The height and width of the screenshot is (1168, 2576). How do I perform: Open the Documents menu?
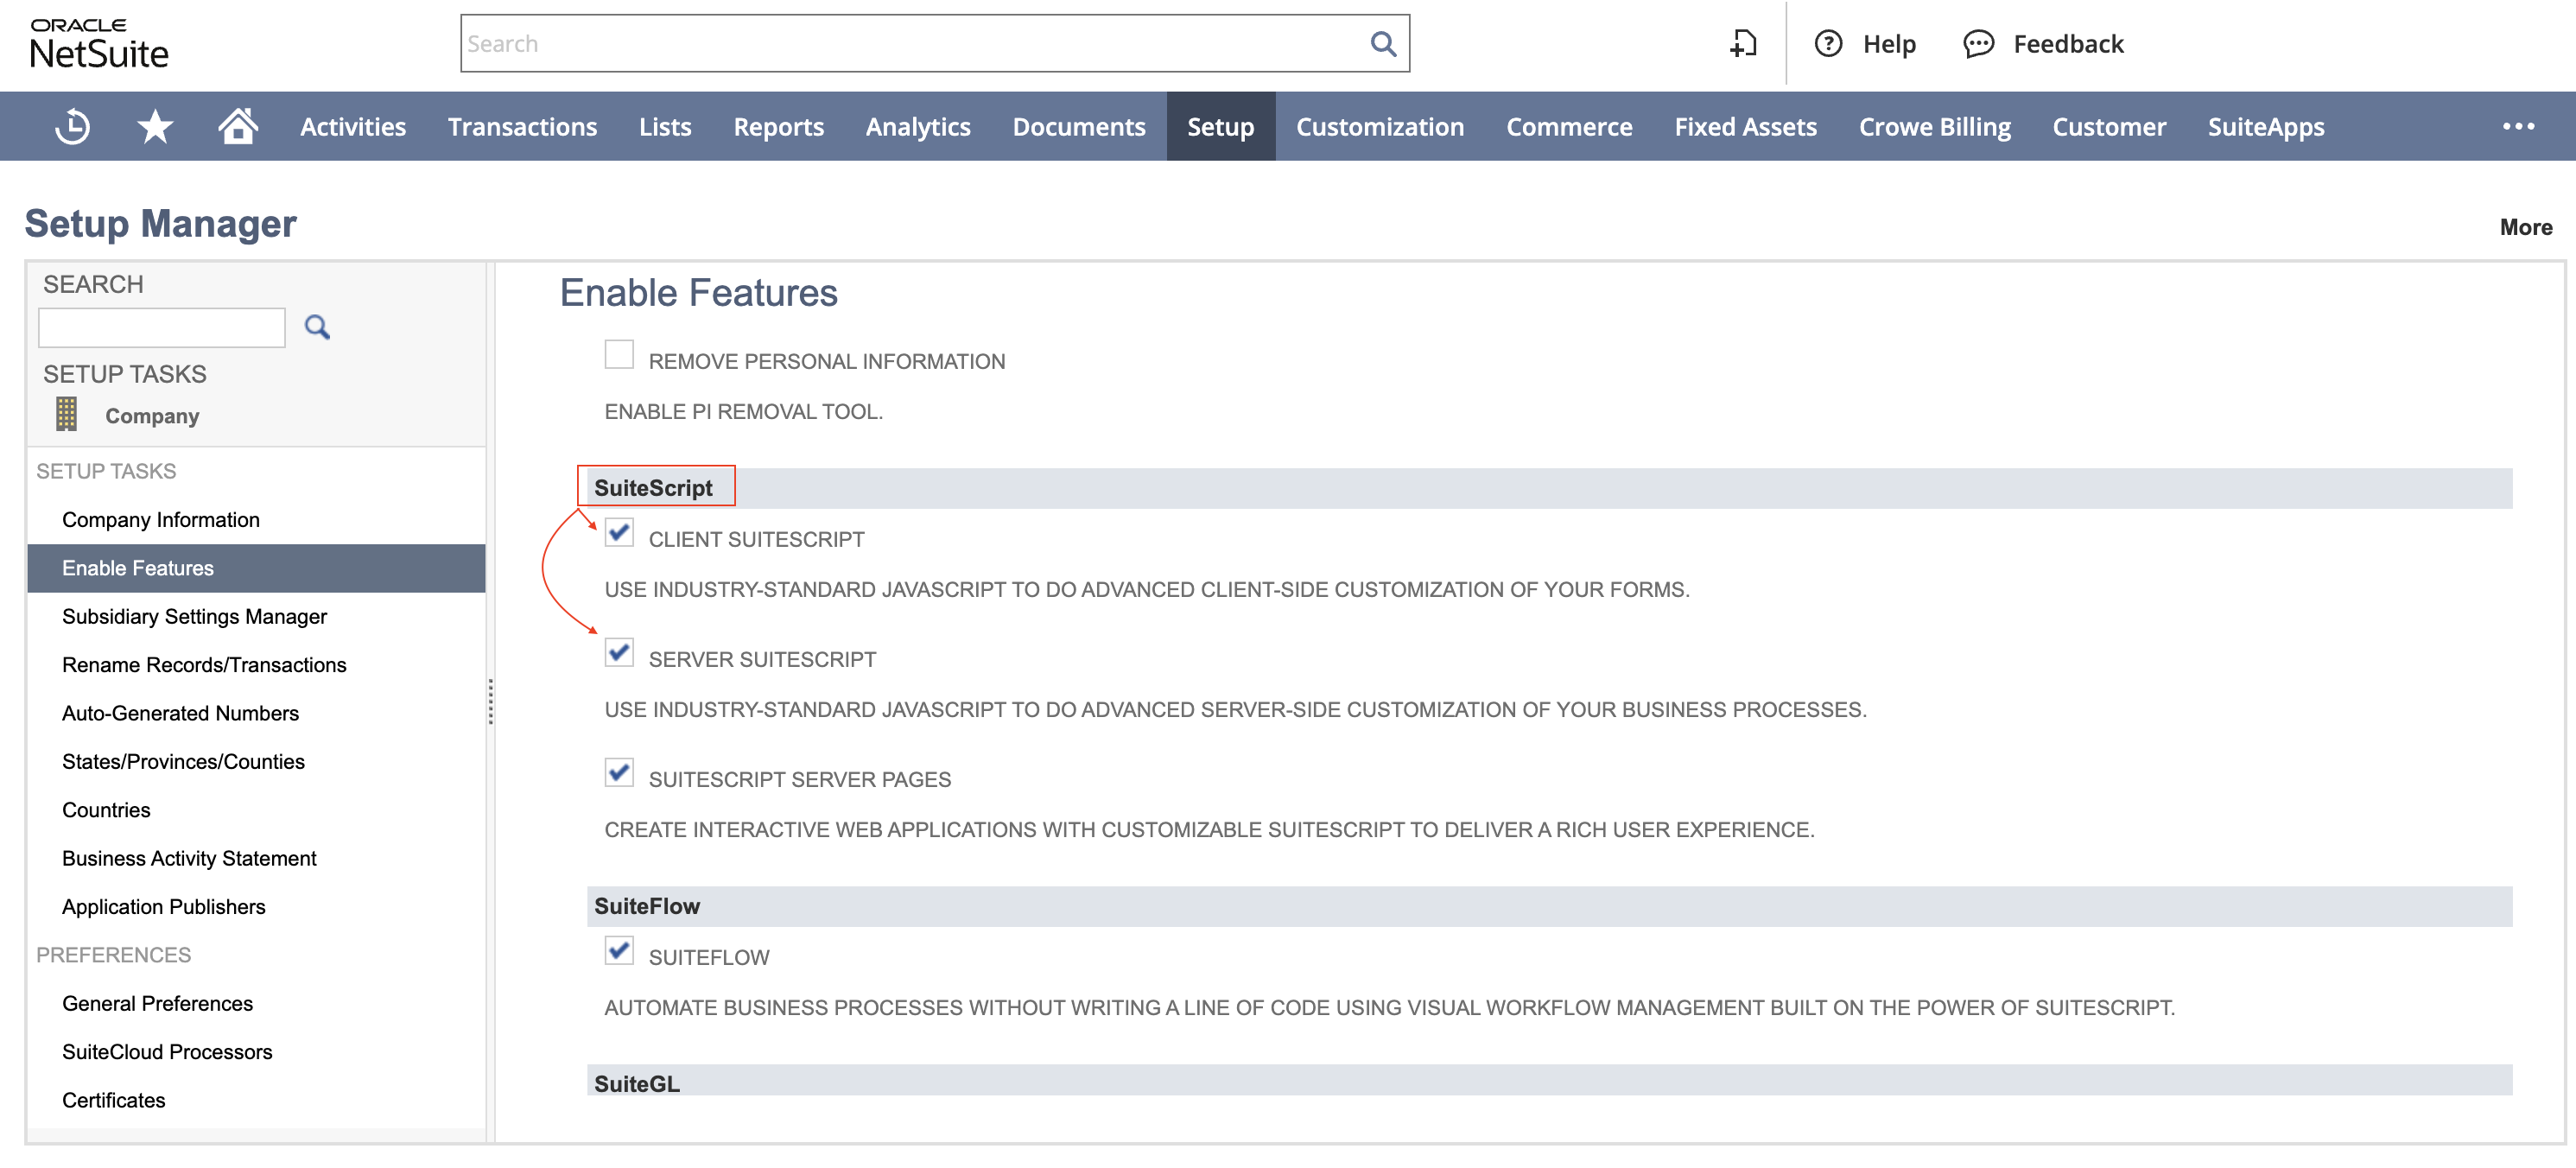click(1079, 127)
